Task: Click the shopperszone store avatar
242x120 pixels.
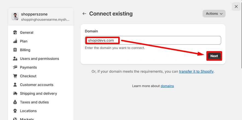Action: [x=15, y=16]
